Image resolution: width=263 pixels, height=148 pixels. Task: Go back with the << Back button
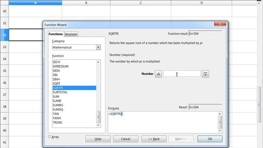pyautogui.click(x=154, y=139)
